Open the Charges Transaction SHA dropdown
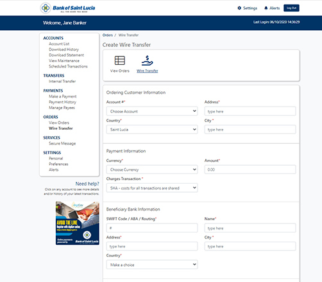Screen dimensions: 322x282 (x=152, y=188)
